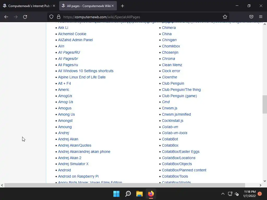Visit the AliZahid Admin Panel page
The height and width of the screenshot is (200, 267).
[75, 40]
